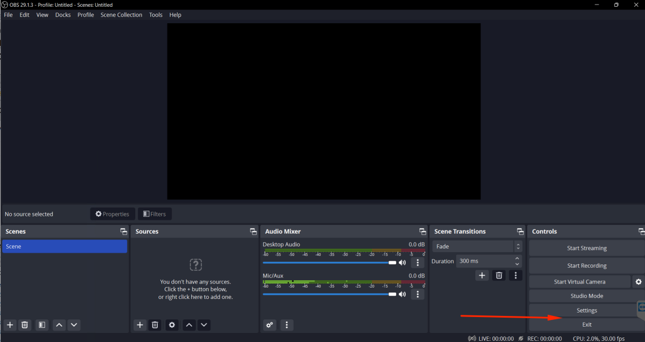Screen dimensions: 645x342
Task: Open source properties with the gear icon
Action: [x=171, y=324]
